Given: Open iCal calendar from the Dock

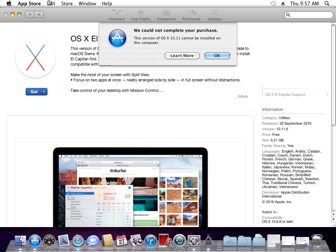Looking at the screenshot, I should [x=121, y=241].
